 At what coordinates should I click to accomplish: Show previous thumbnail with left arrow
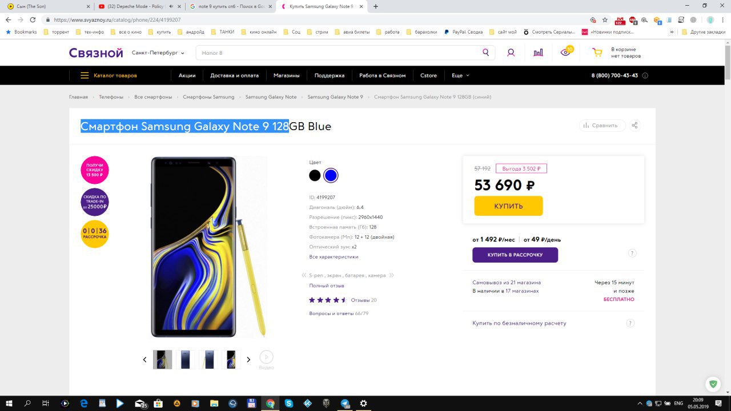[x=144, y=360]
